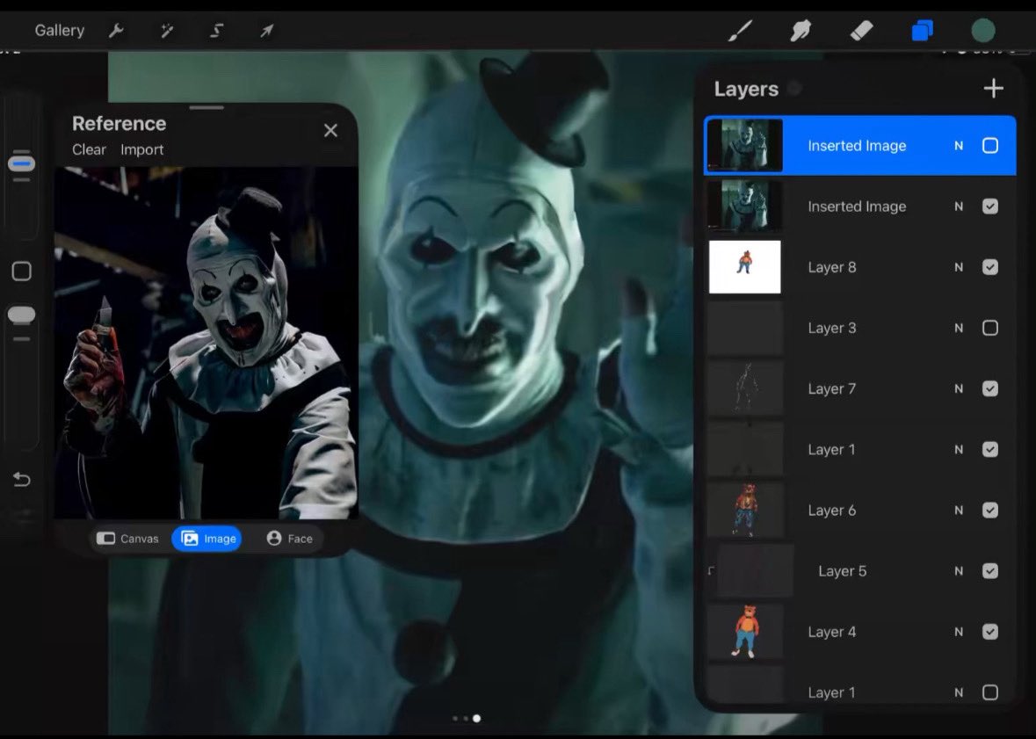Go back to the Gallery
Viewport: 1036px width, 739px height.
point(60,31)
